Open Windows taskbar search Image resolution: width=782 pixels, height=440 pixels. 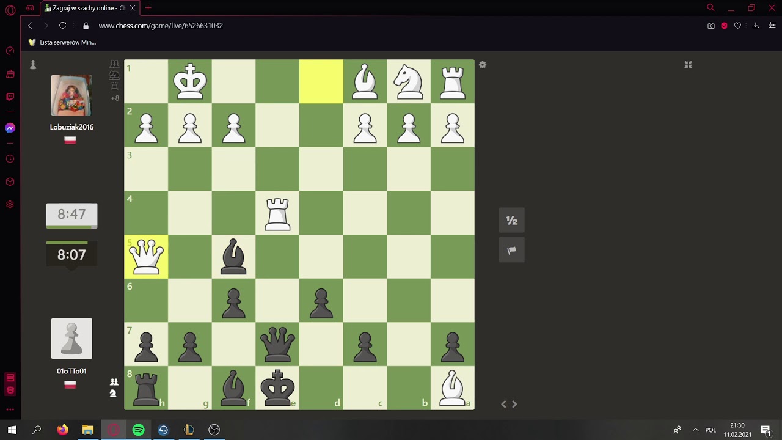click(x=37, y=430)
